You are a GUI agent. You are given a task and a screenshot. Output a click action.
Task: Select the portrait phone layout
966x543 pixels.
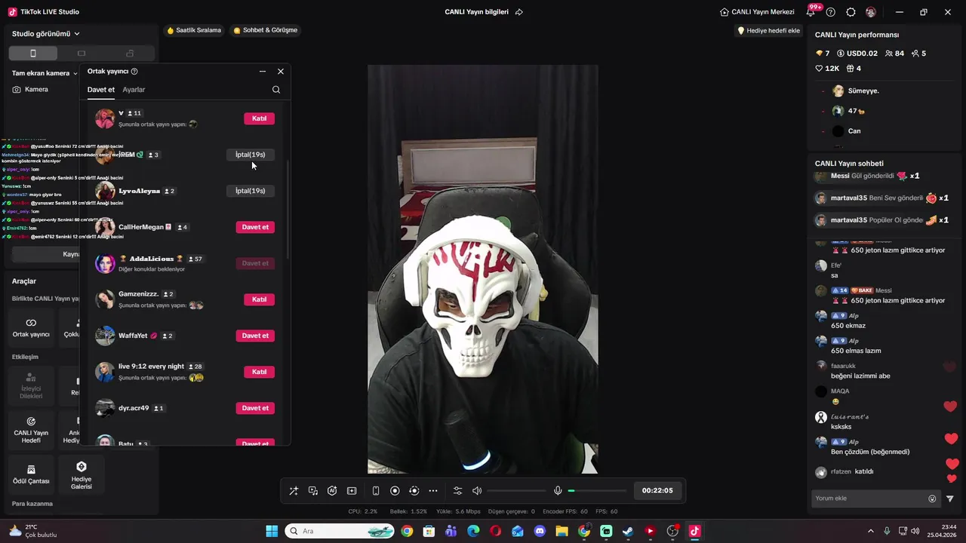[x=33, y=54]
